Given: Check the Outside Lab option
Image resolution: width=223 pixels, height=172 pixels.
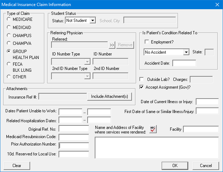Looking at the screenshot, I should coord(142,79).
